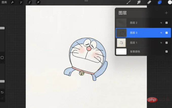Toggle the Layers panel icon

(160, 2)
